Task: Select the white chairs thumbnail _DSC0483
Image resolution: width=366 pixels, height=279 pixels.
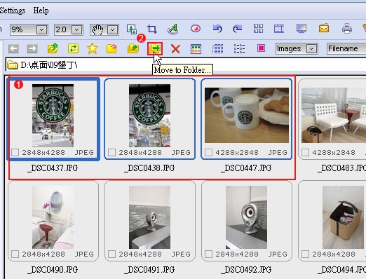Action: pyautogui.click(x=334, y=115)
